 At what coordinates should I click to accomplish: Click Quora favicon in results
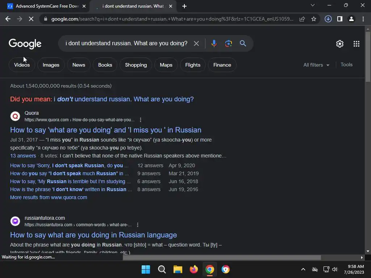tap(15, 116)
